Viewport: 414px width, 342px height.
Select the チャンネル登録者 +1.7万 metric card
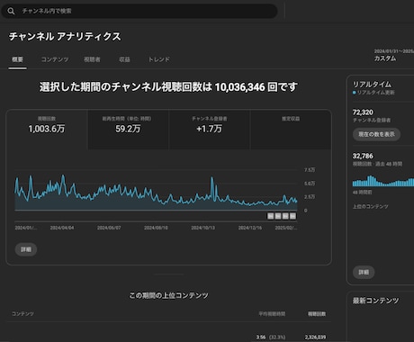[x=209, y=130]
